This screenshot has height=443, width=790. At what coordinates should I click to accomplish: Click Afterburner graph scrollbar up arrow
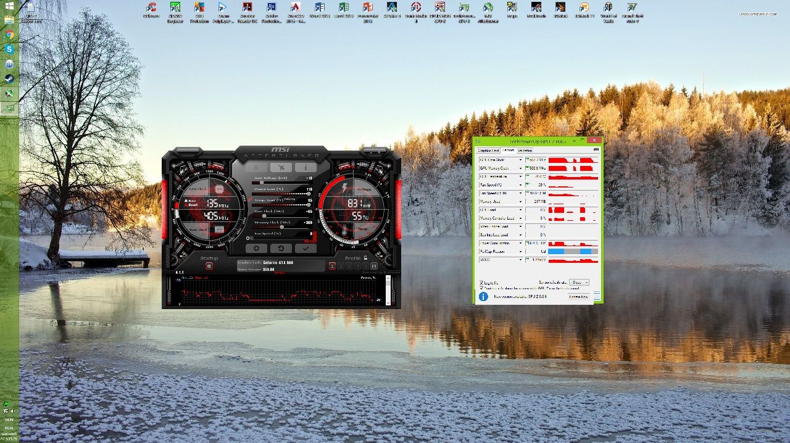tap(388, 278)
